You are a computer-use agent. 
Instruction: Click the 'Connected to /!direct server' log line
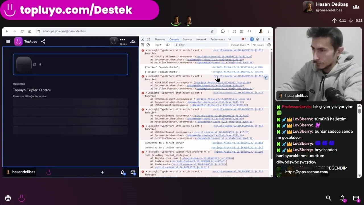pos(164,143)
